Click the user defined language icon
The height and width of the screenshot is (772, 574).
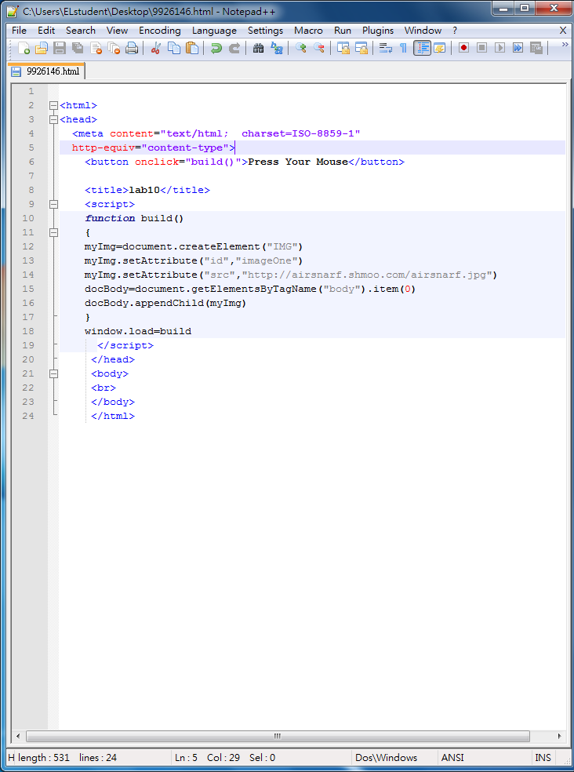[x=440, y=48]
